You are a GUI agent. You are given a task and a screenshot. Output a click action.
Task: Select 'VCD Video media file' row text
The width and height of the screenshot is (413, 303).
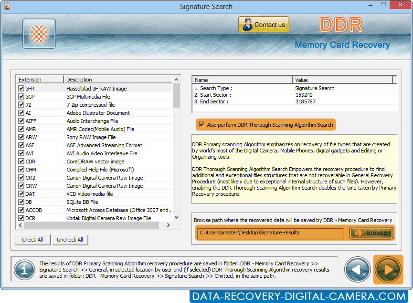click(90, 194)
